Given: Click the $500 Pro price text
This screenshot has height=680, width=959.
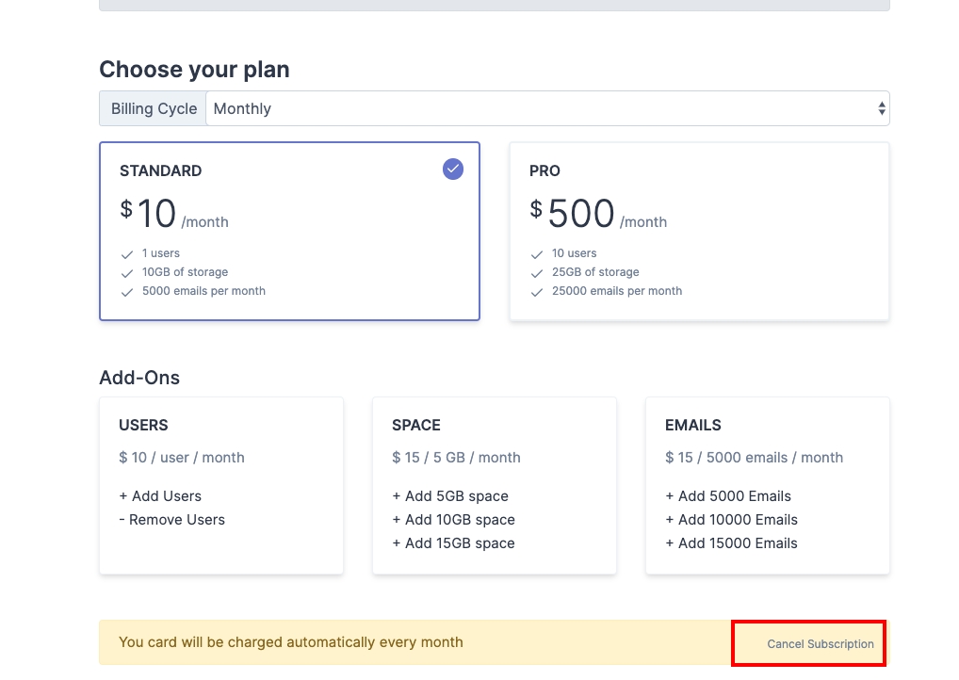Looking at the screenshot, I should point(580,215).
